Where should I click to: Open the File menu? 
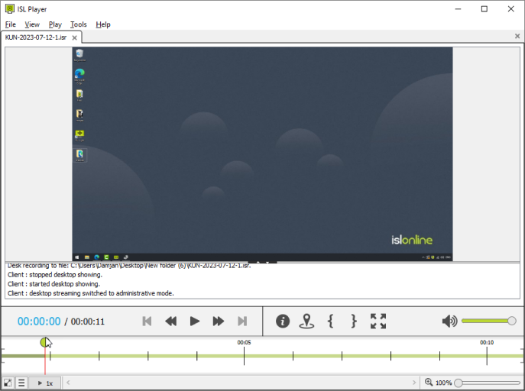(11, 24)
